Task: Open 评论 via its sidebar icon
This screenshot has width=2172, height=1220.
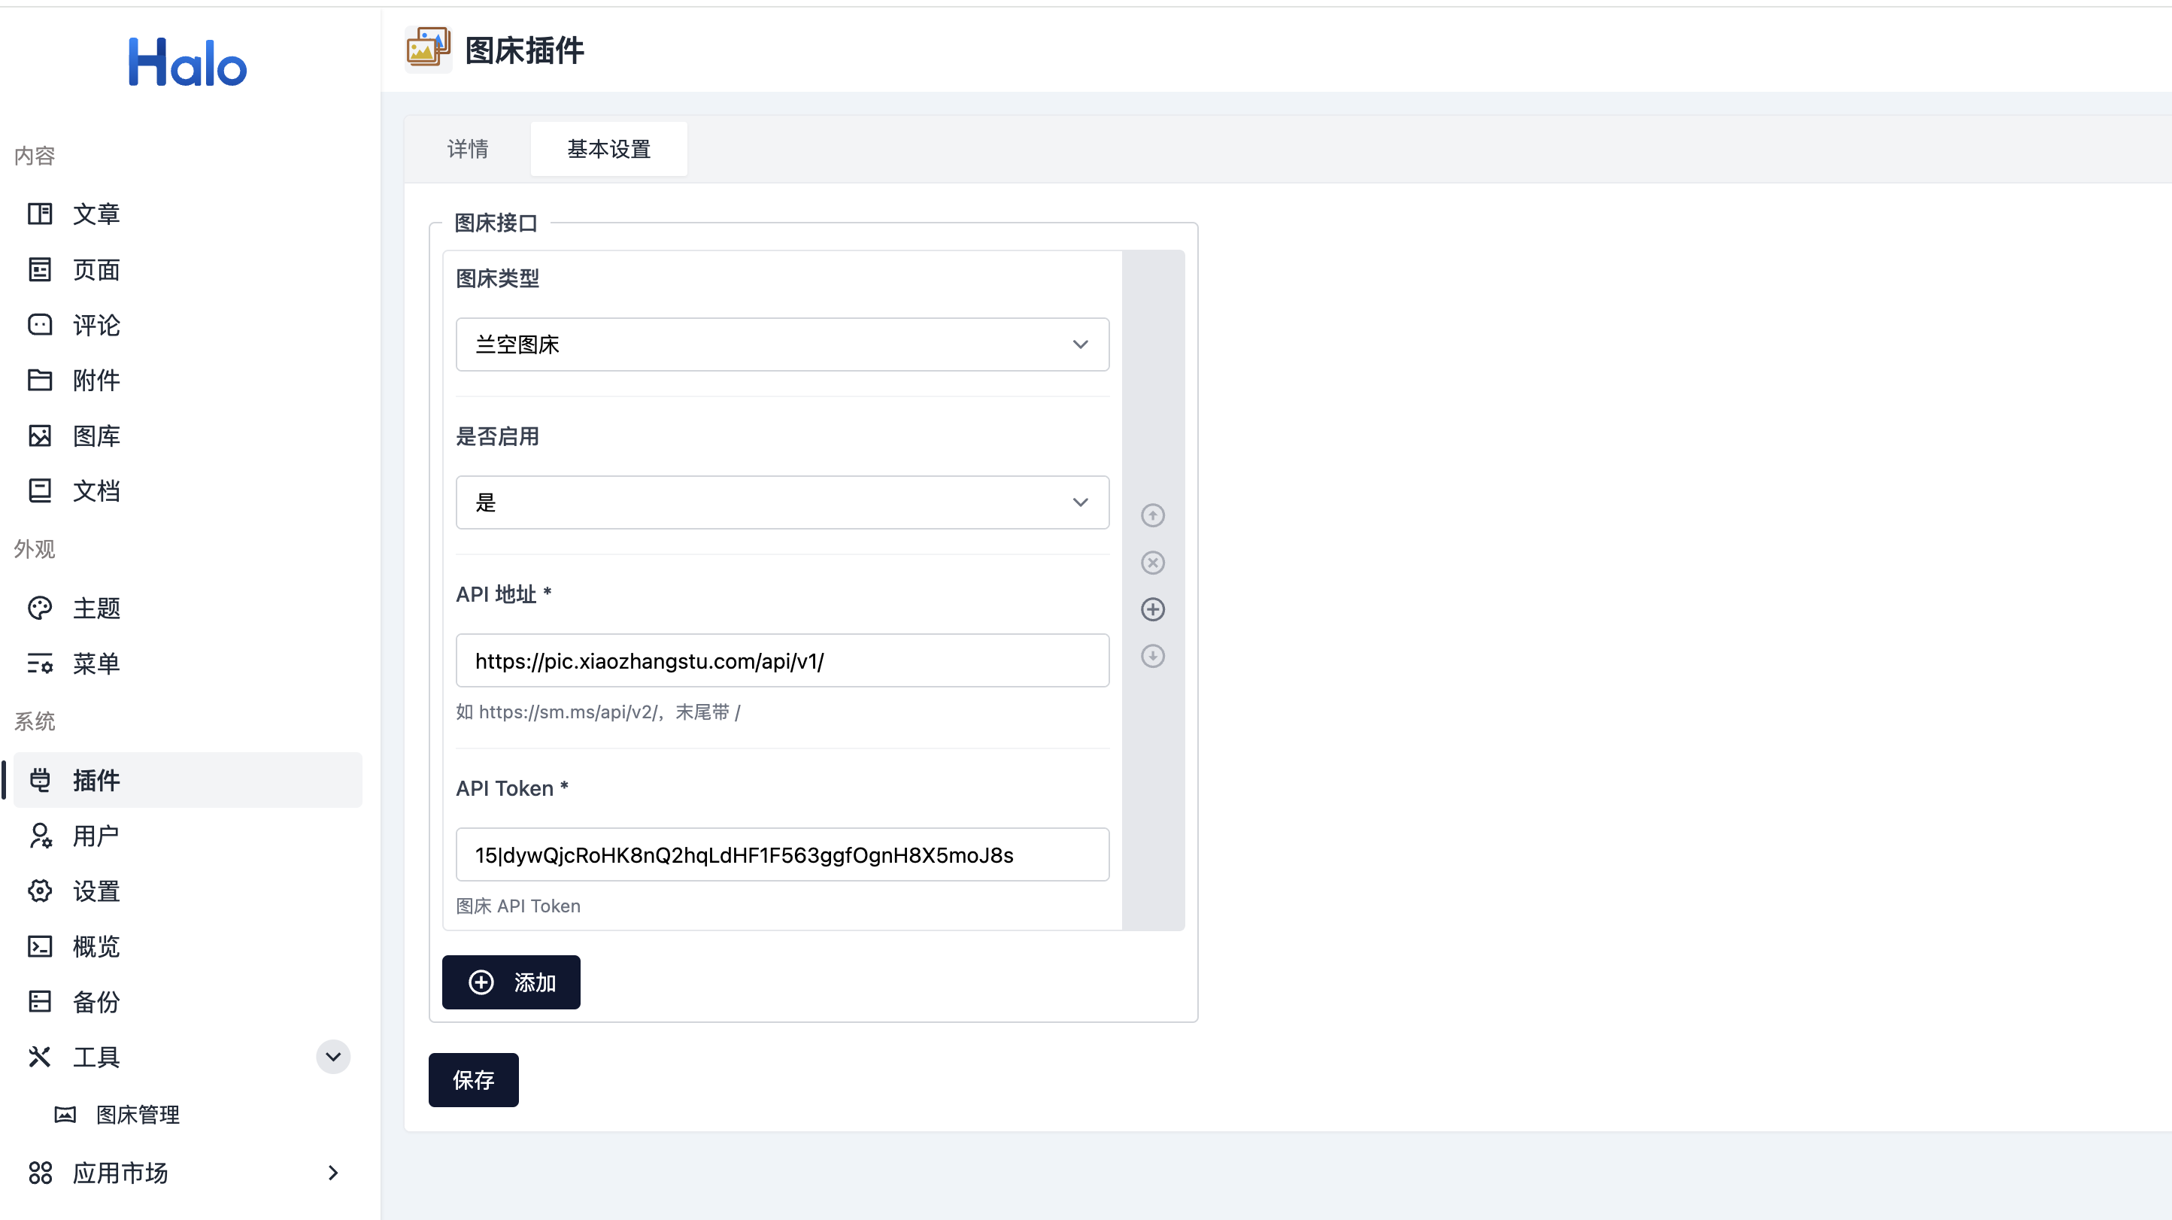Action: point(40,325)
